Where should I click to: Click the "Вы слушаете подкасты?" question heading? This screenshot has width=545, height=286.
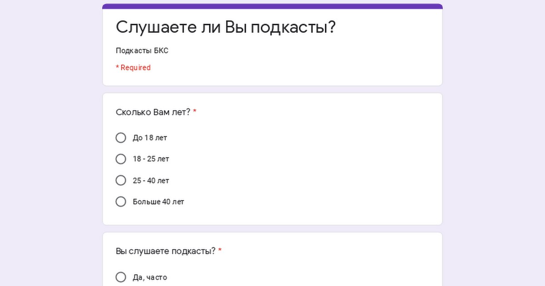[165, 251]
